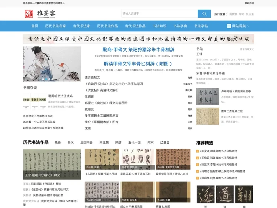The height and width of the screenshot is (208, 277).
Task: Click the carousel painting of scholar with goose
Action: 52,64
